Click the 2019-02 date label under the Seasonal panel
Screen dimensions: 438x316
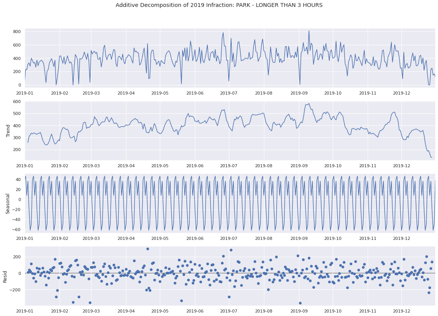click(60, 238)
